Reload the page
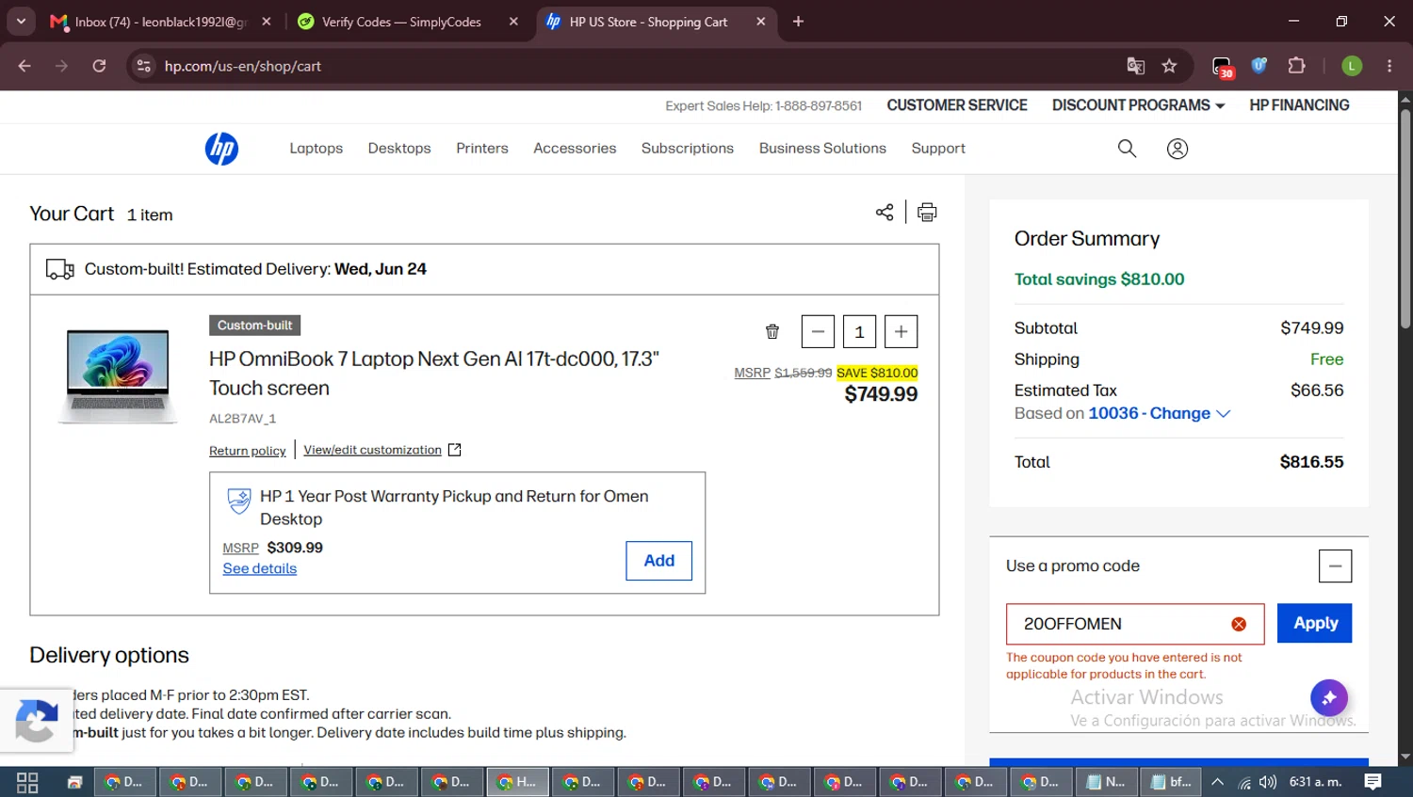This screenshot has width=1413, height=797. pyautogui.click(x=99, y=66)
